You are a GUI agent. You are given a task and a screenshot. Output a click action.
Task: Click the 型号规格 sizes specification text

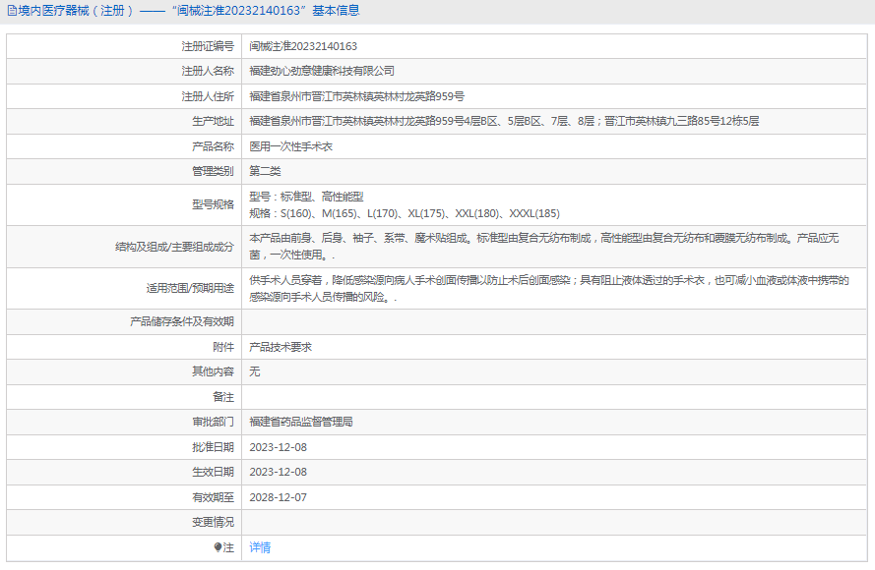pos(405,213)
